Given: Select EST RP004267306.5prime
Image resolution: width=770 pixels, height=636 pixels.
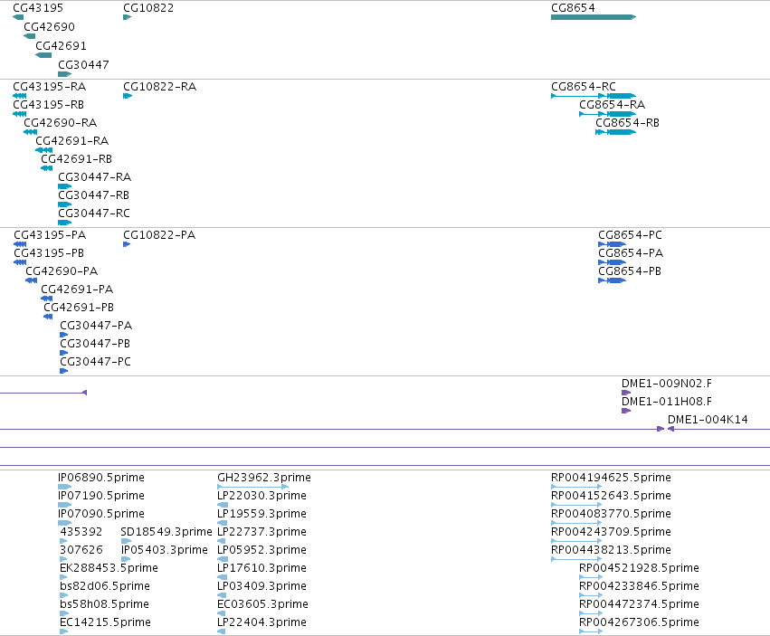Looking at the screenshot, I should coord(640,622).
